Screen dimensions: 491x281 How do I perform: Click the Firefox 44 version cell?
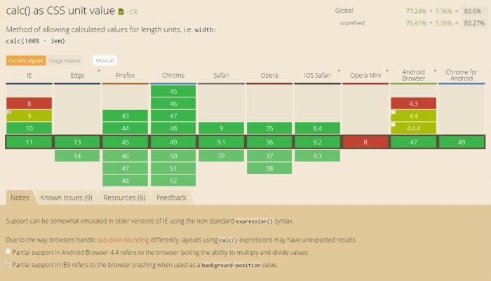click(126, 128)
